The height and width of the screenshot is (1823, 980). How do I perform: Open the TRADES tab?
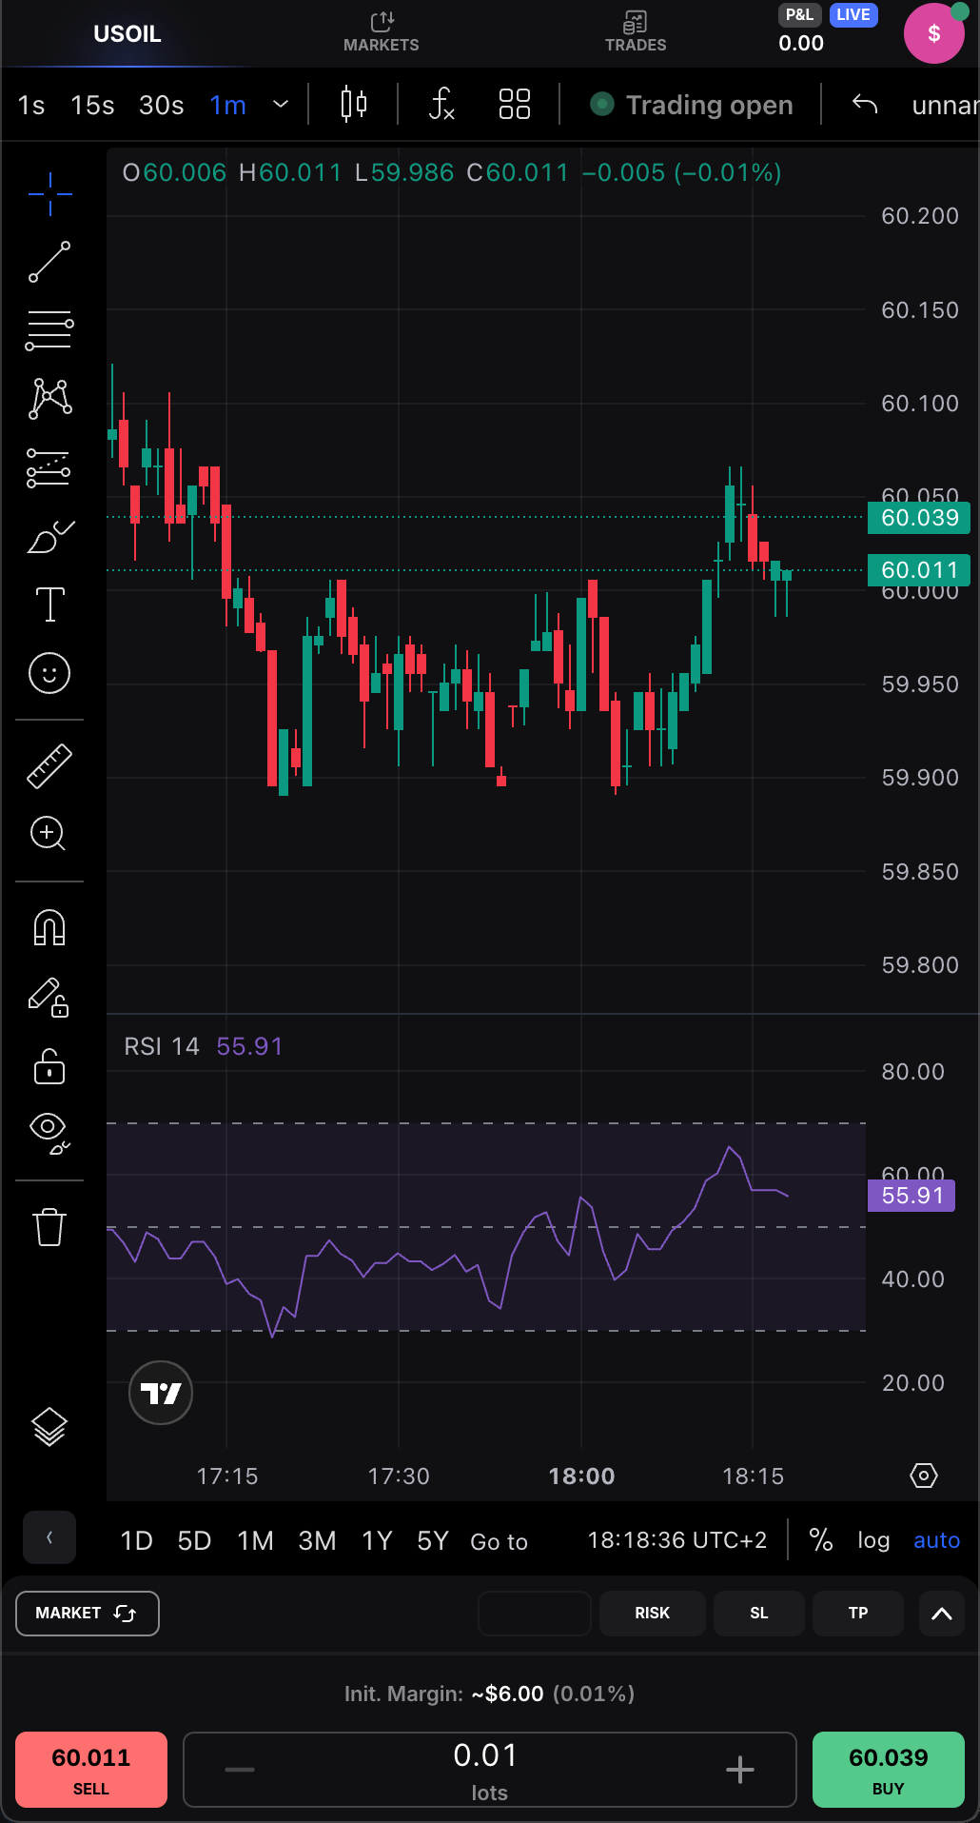(x=636, y=32)
